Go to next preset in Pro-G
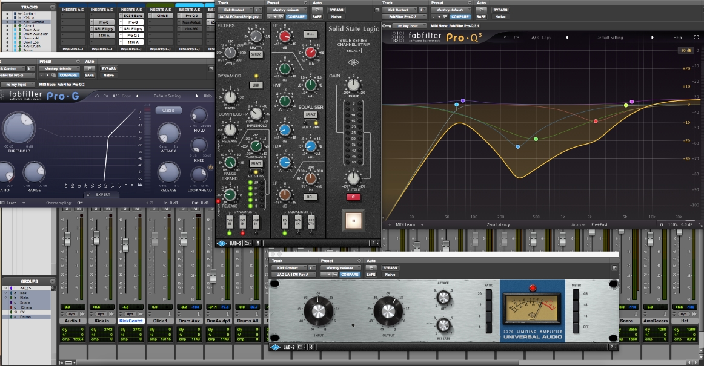The height and width of the screenshot is (366, 704). [x=197, y=96]
